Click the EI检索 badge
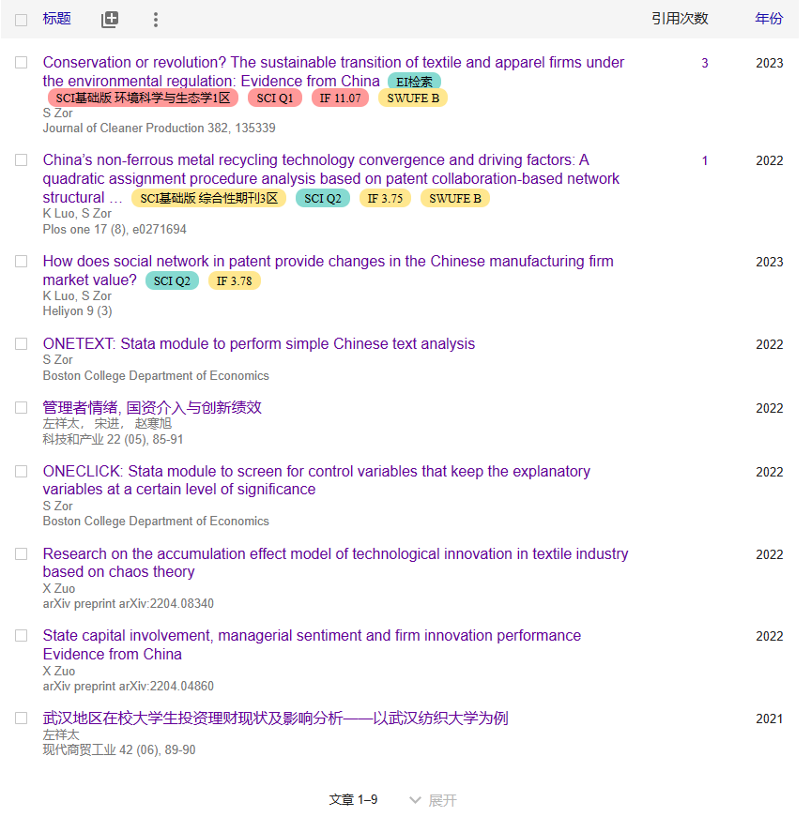 click(x=414, y=83)
